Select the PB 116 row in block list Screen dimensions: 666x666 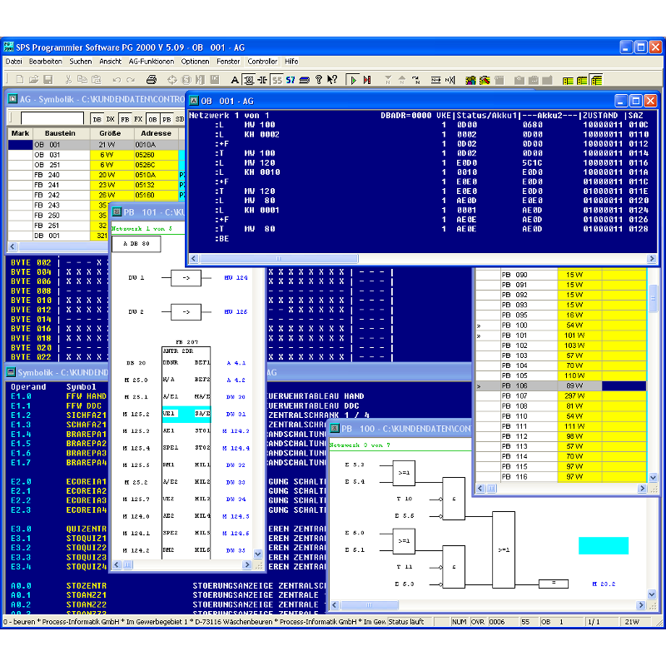click(560, 476)
